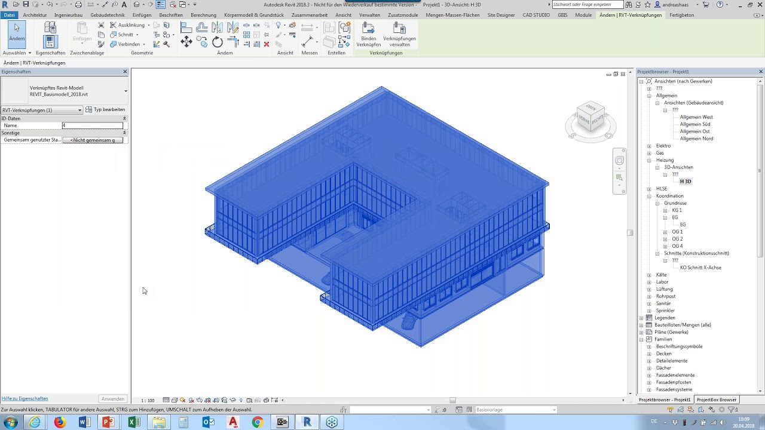This screenshot has width=765, height=430.
Task: Open Hilfe zu Eigenschaften link
Action: point(25,398)
